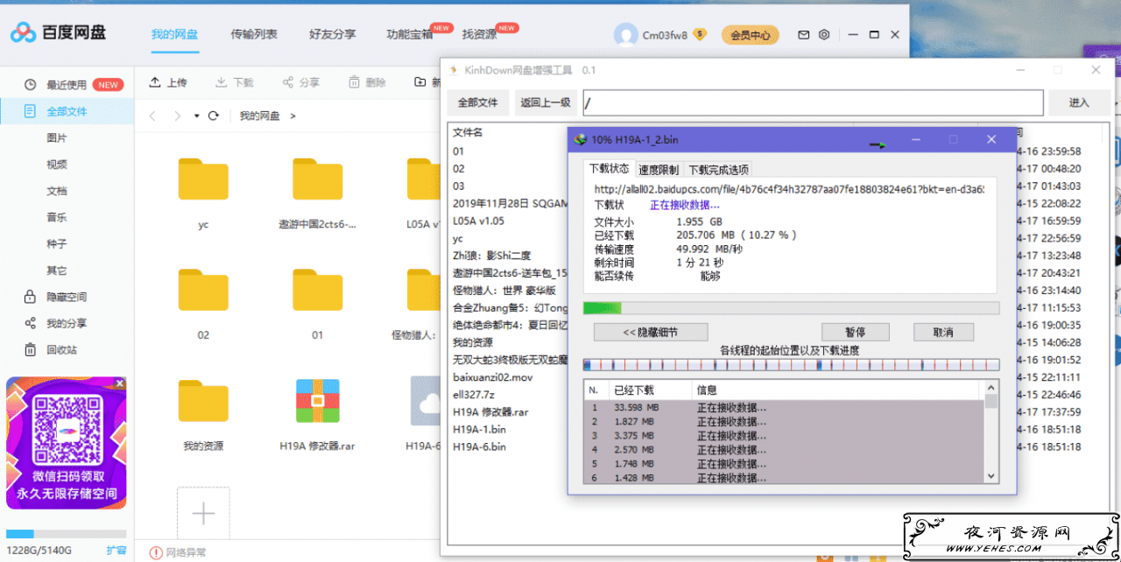The image size is (1121, 562).
Task: Open the 01 folder
Action: (318, 290)
